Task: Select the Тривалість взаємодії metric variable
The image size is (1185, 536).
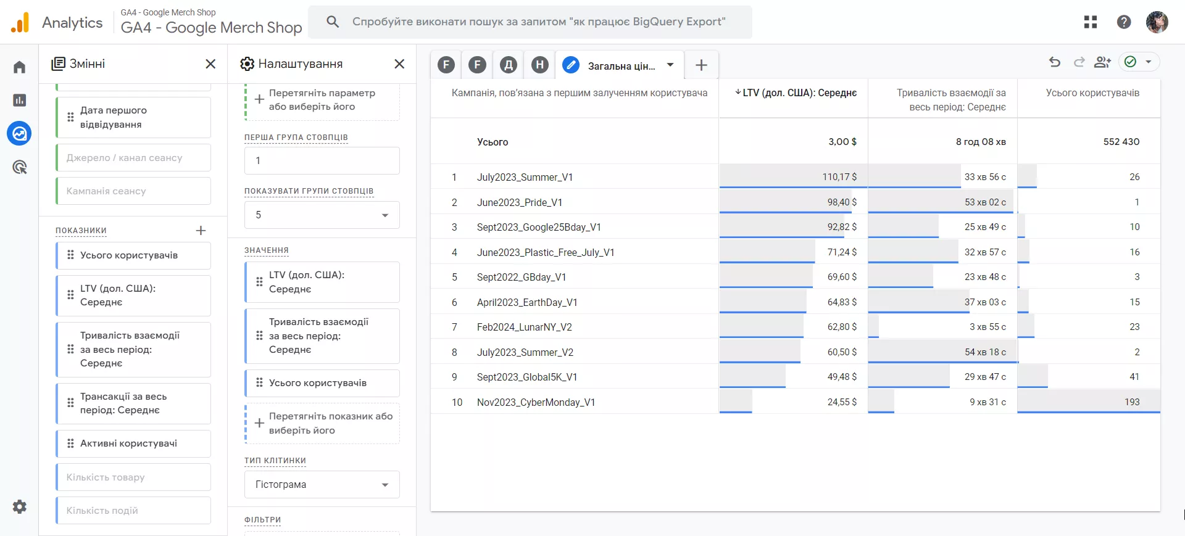Action: click(133, 350)
